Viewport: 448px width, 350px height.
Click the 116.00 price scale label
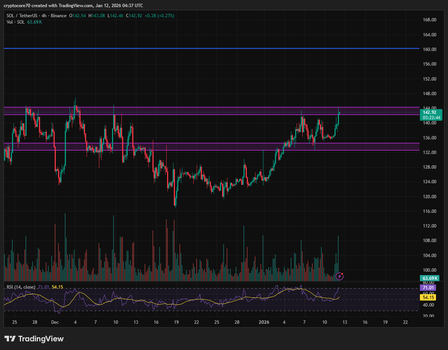tap(429, 211)
